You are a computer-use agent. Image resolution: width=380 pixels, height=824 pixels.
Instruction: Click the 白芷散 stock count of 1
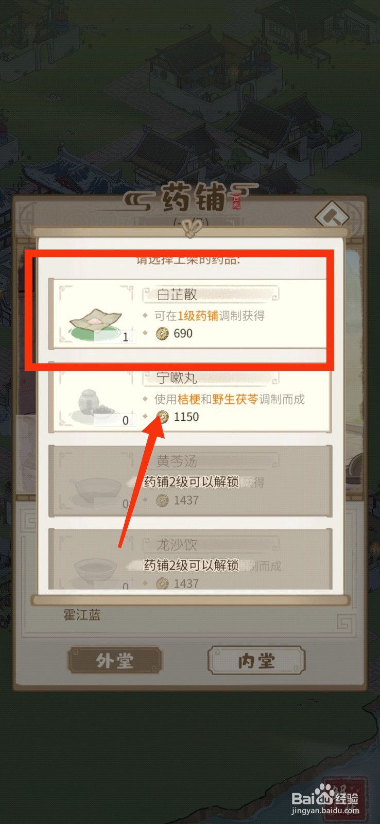[125, 338]
